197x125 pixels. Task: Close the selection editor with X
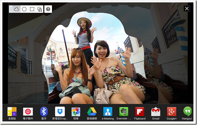(x=187, y=9)
